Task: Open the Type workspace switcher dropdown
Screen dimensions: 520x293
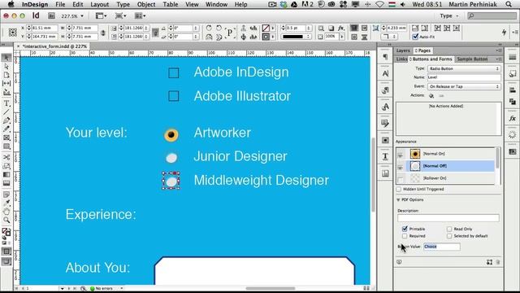Action: [449, 15]
